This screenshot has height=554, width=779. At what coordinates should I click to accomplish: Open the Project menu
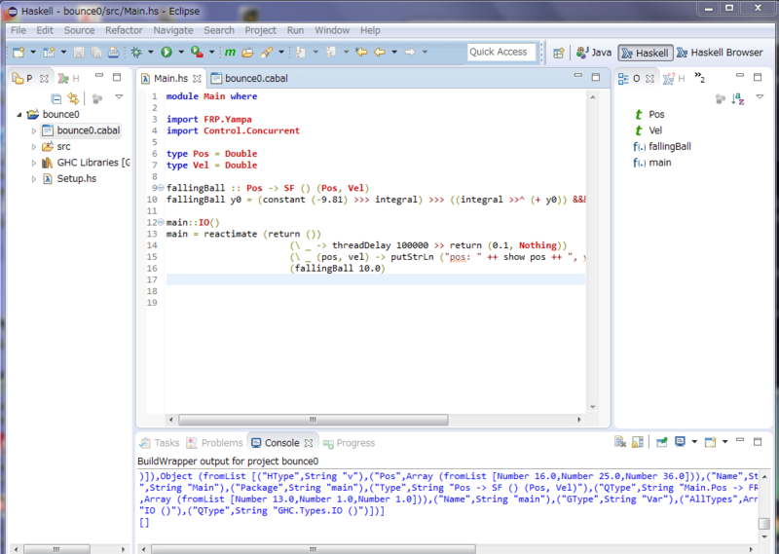coord(260,30)
